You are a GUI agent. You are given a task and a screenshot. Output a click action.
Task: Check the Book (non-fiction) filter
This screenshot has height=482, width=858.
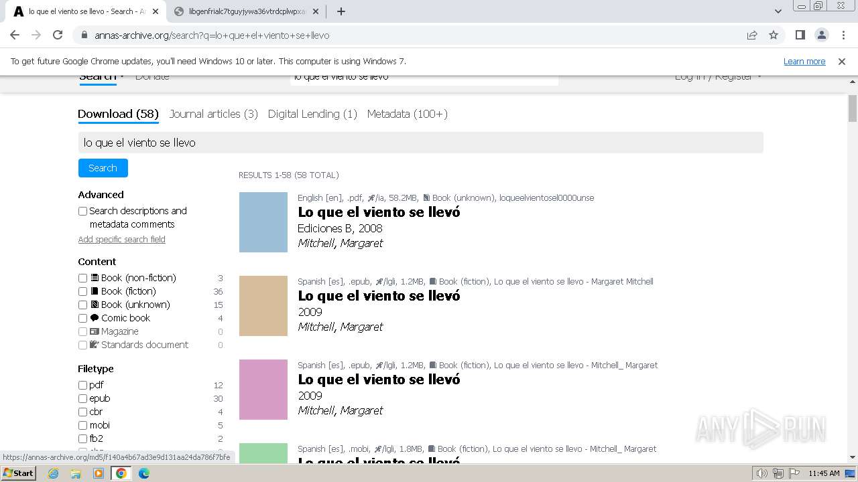82,278
